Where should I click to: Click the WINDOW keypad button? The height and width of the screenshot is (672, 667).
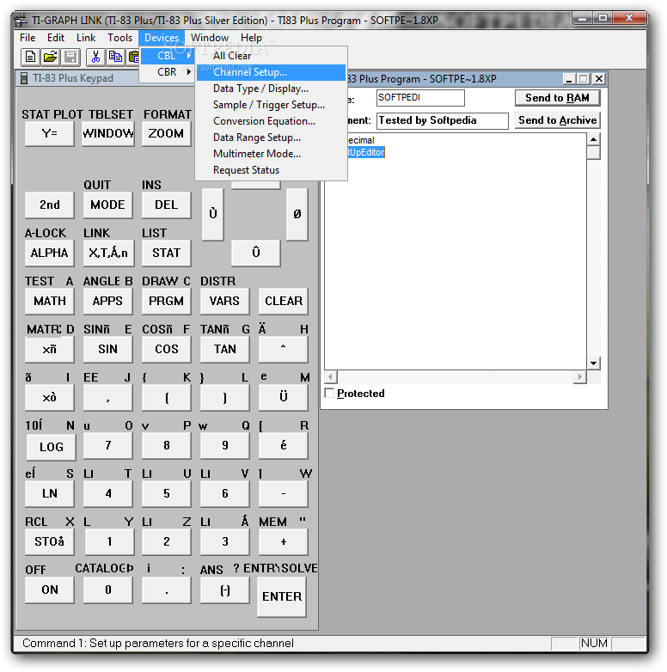tap(108, 134)
